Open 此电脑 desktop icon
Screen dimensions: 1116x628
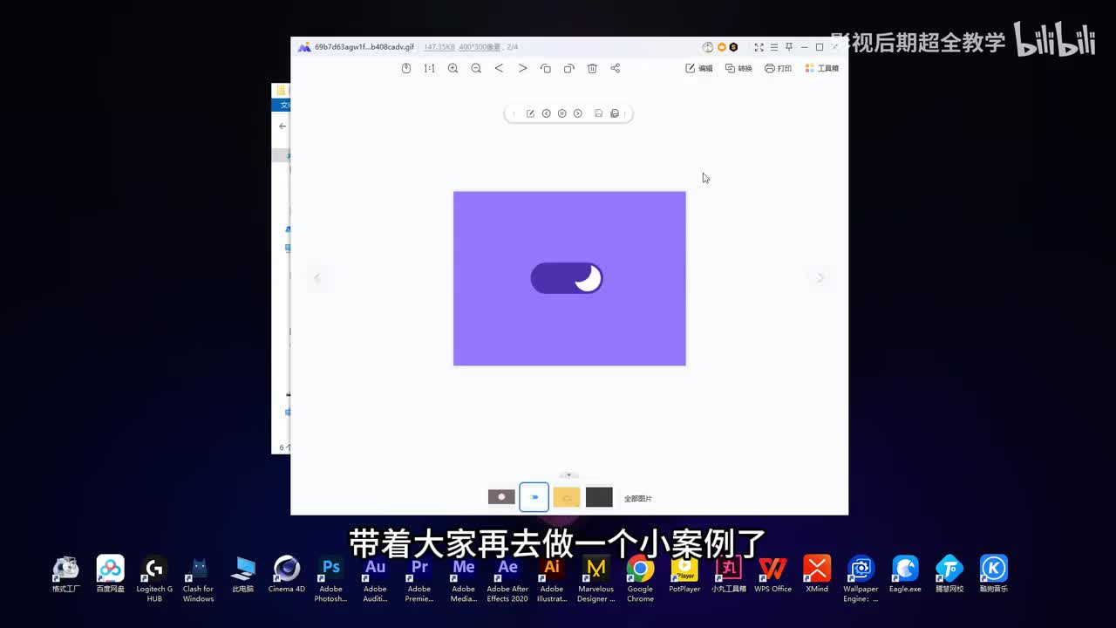coord(243,577)
